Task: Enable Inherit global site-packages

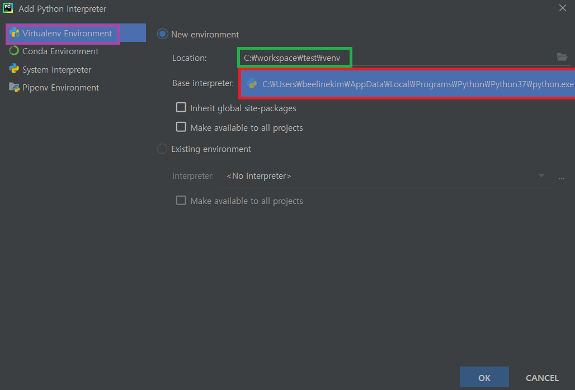Action: (x=181, y=108)
